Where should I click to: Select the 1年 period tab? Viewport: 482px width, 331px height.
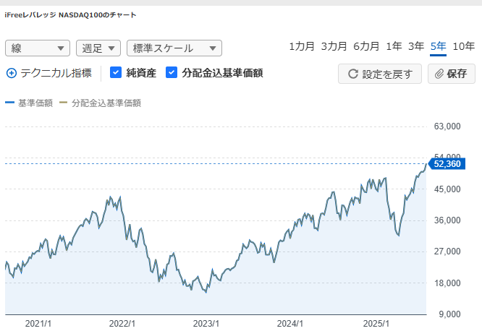click(x=394, y=46)
